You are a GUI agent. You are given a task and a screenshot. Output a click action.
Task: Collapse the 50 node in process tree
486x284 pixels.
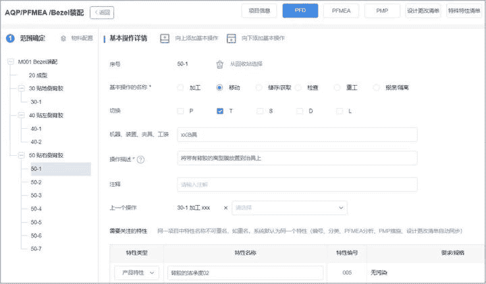point(21,155)
